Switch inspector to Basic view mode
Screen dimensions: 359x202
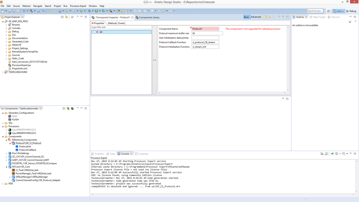pyautogui.click(x=246, y=17)
